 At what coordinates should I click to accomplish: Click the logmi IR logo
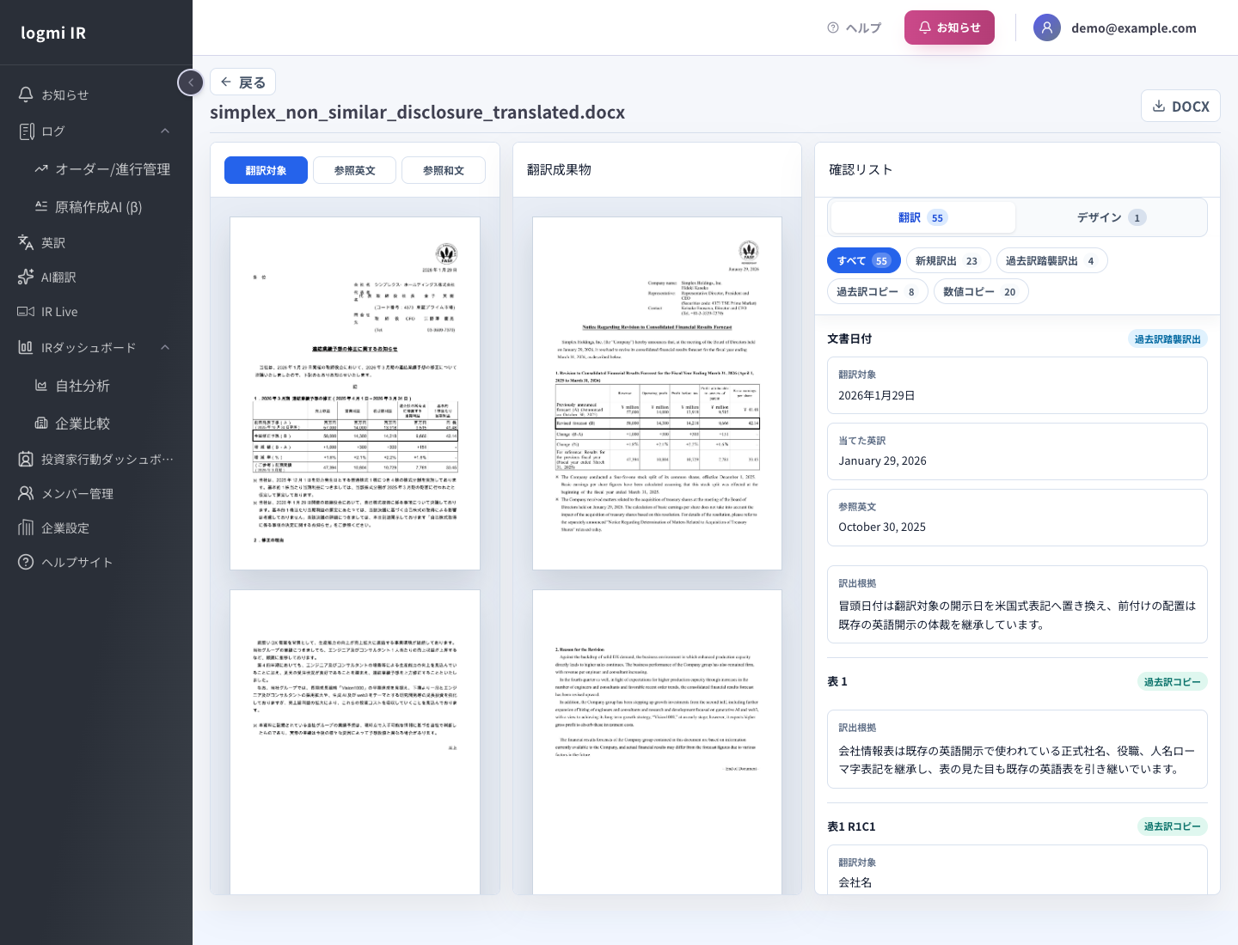[53, 33]
